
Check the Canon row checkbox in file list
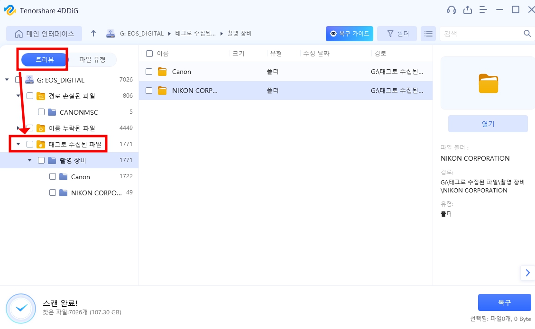pos(149,72)
